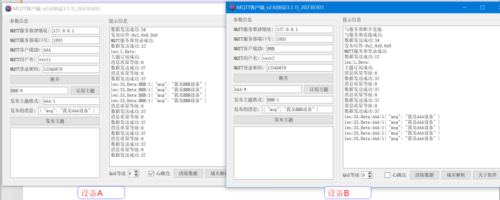Click 断开 button in Device A window
This screenshot has width=500, height=200.
55,79
